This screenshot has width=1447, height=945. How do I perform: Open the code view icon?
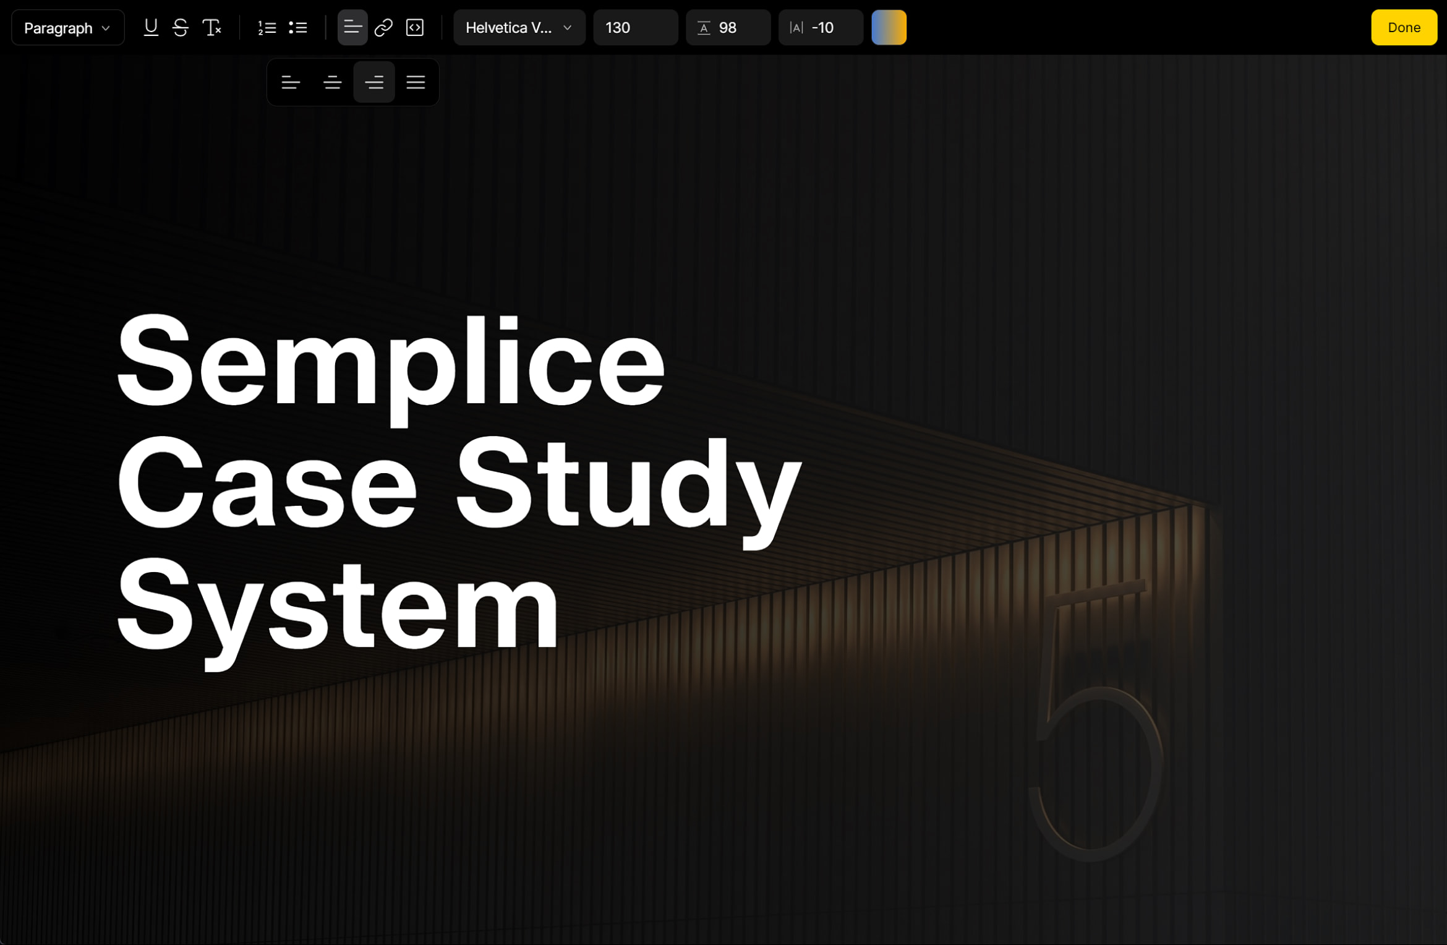pos(415,28)
